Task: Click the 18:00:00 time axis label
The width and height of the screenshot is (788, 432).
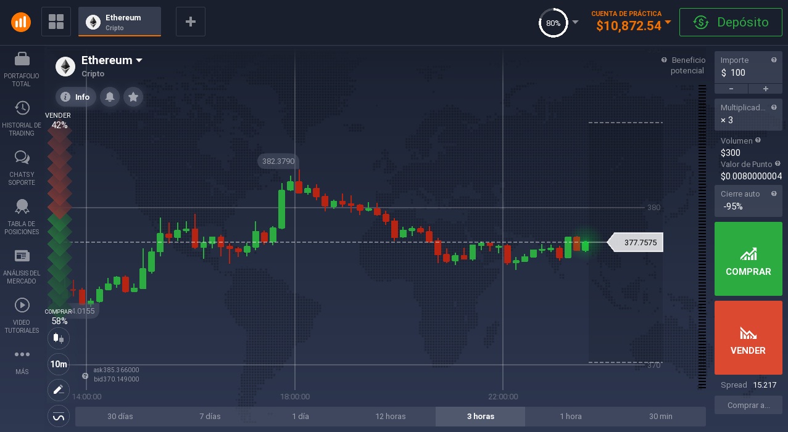Action: 294,397
